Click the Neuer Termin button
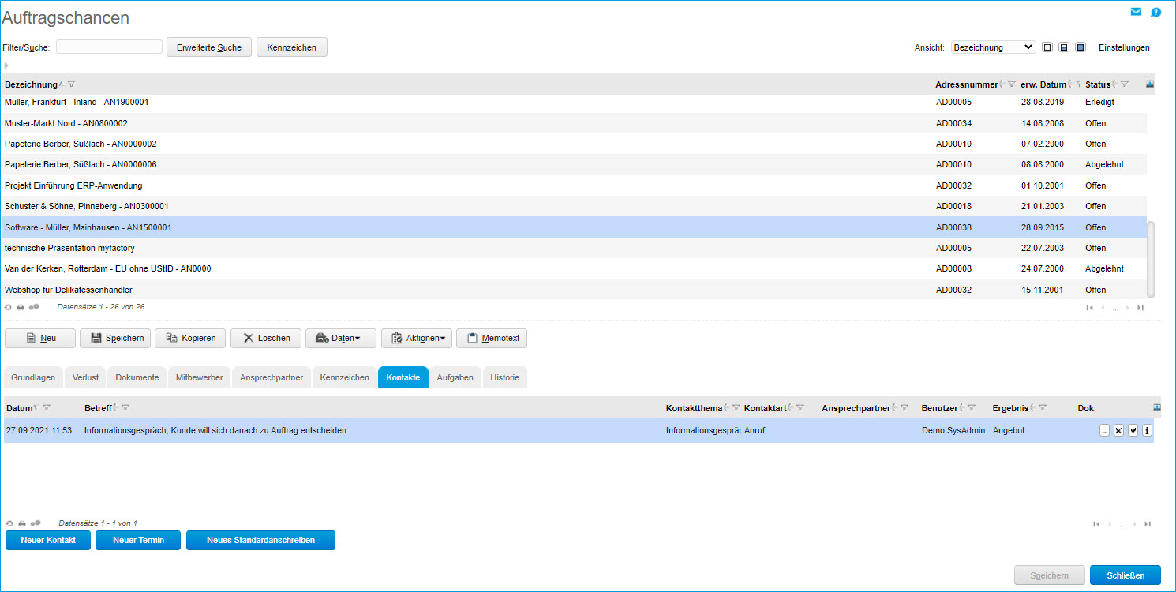 click(x=138, y=540)
